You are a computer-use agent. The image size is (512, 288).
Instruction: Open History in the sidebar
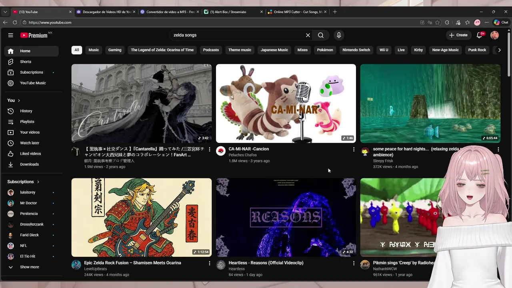(x=31, y=111)
